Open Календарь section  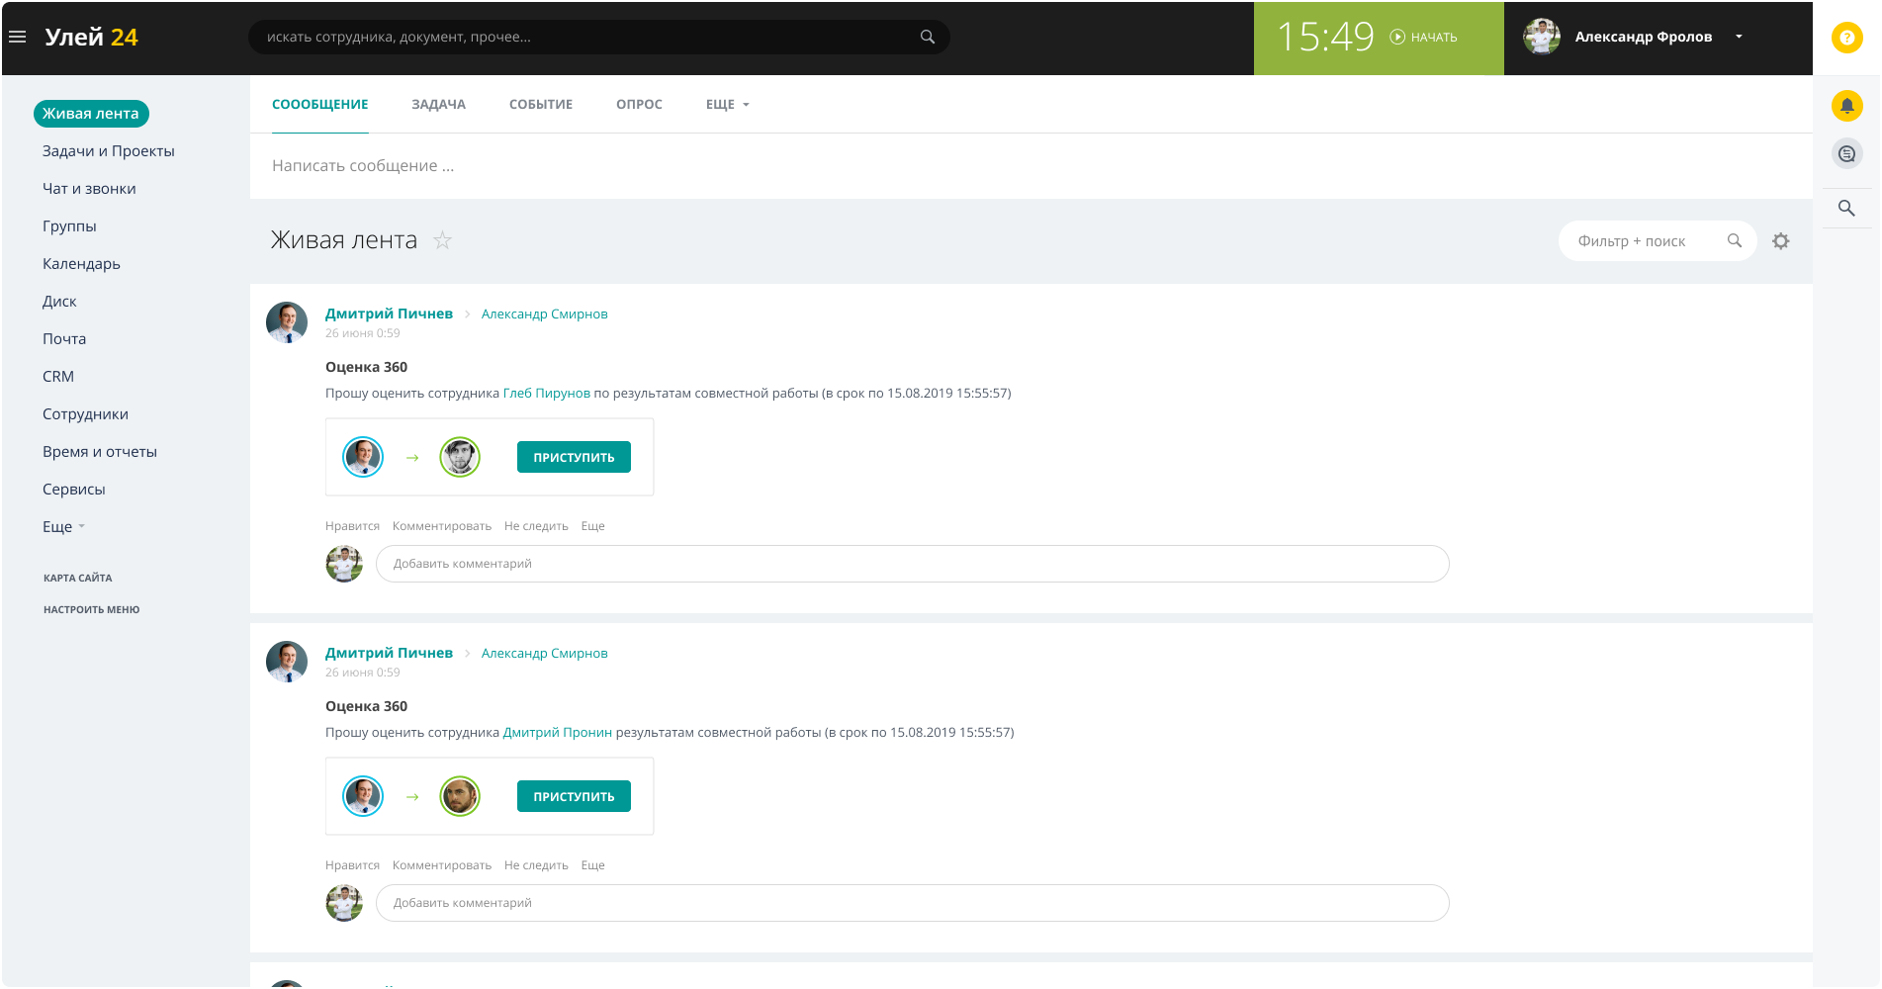coord(81,264)
